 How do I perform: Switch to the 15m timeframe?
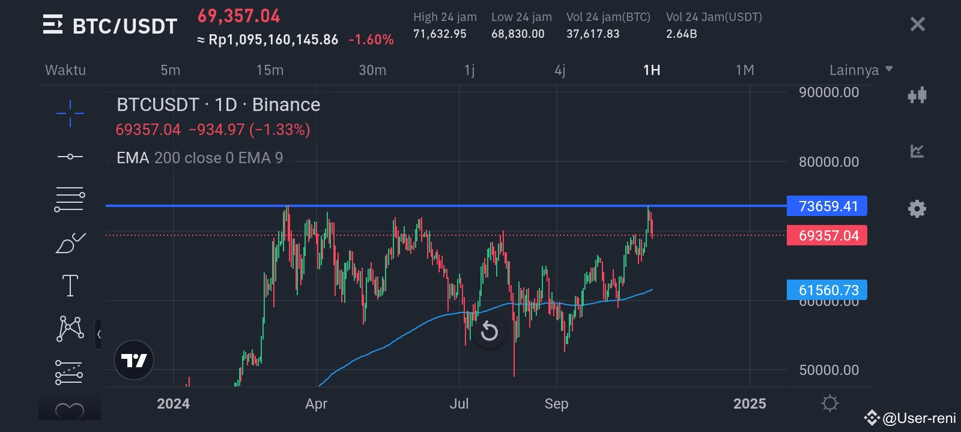(x=270, y=70)
